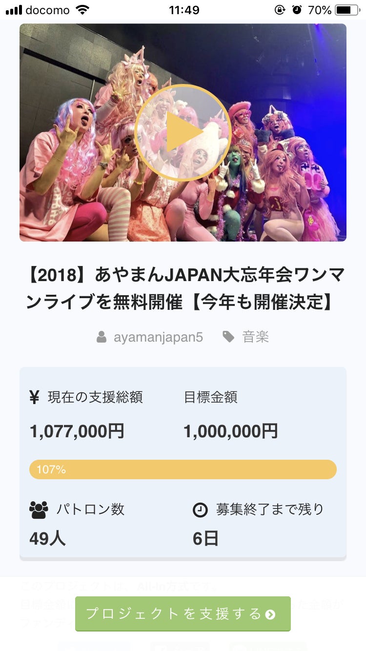Tap the 107% funding progress bar
This screenshot has width=366, height=651.
(183, 469)
